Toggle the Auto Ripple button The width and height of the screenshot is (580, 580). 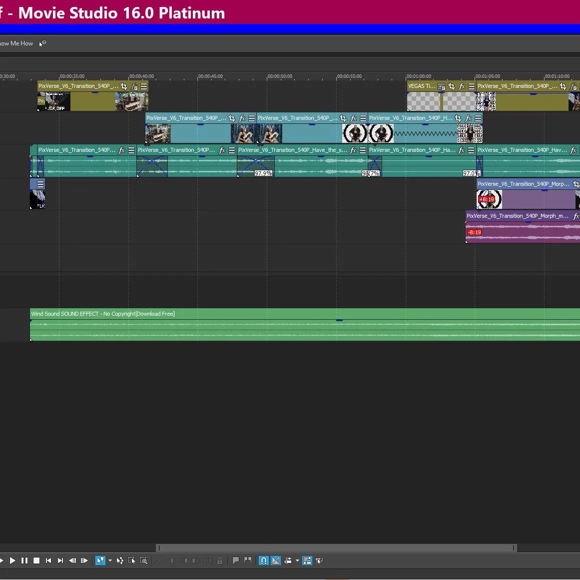point(288,561)
